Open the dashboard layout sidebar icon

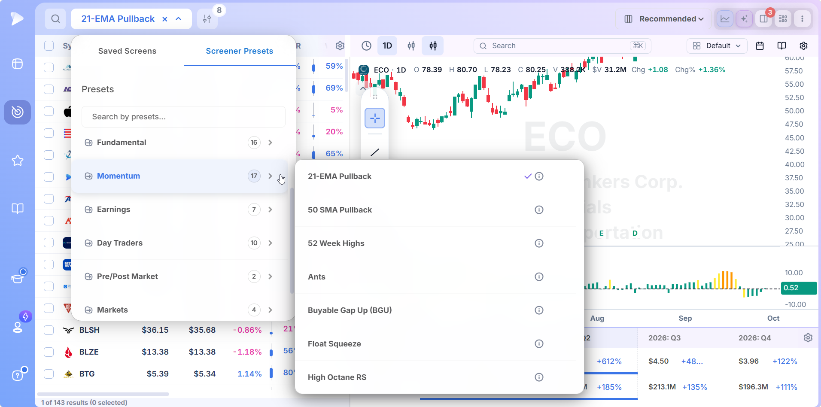coord(17,64)
